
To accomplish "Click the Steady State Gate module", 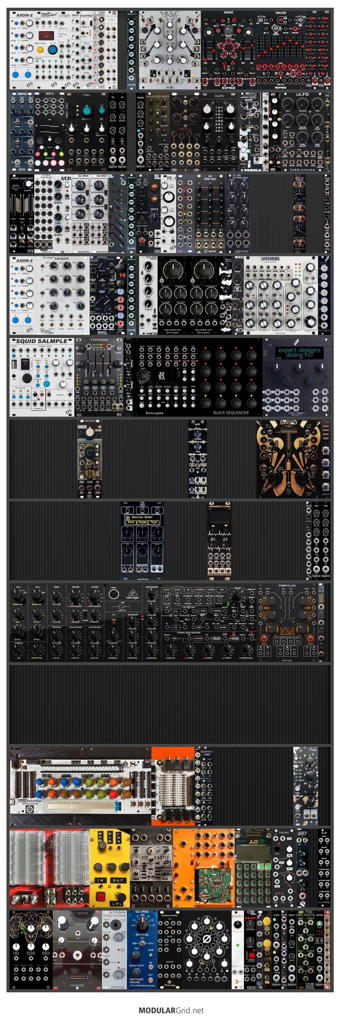I will click(x=22, y=214).
